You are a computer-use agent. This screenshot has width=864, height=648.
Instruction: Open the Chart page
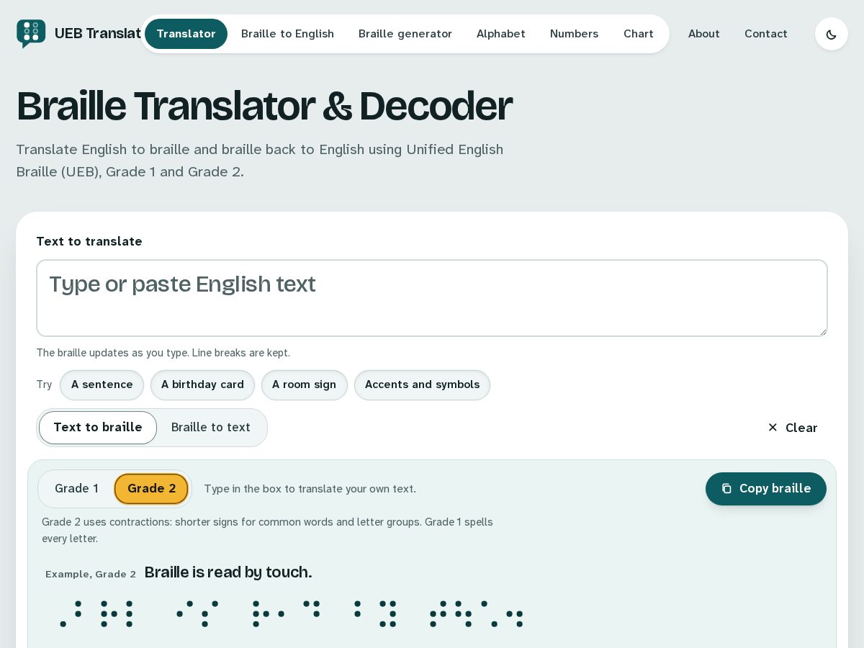coord(639,34)
